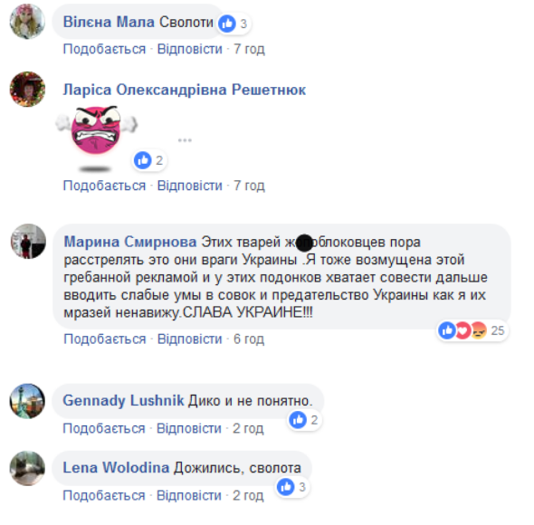Click Подобається under Lena Wolodina's comment
Screen dimensions: 534x525
click(x=104, y=495)
